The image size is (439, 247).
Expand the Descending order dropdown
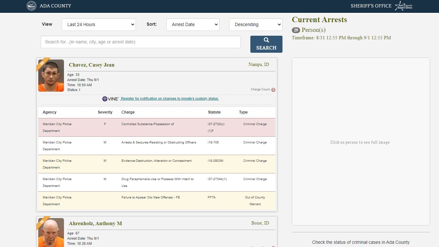[x=256, y=24]
